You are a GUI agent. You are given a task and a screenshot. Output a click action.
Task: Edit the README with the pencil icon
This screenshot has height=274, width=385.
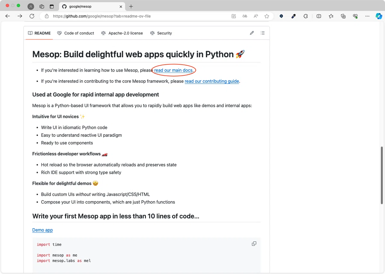point(252,33)
